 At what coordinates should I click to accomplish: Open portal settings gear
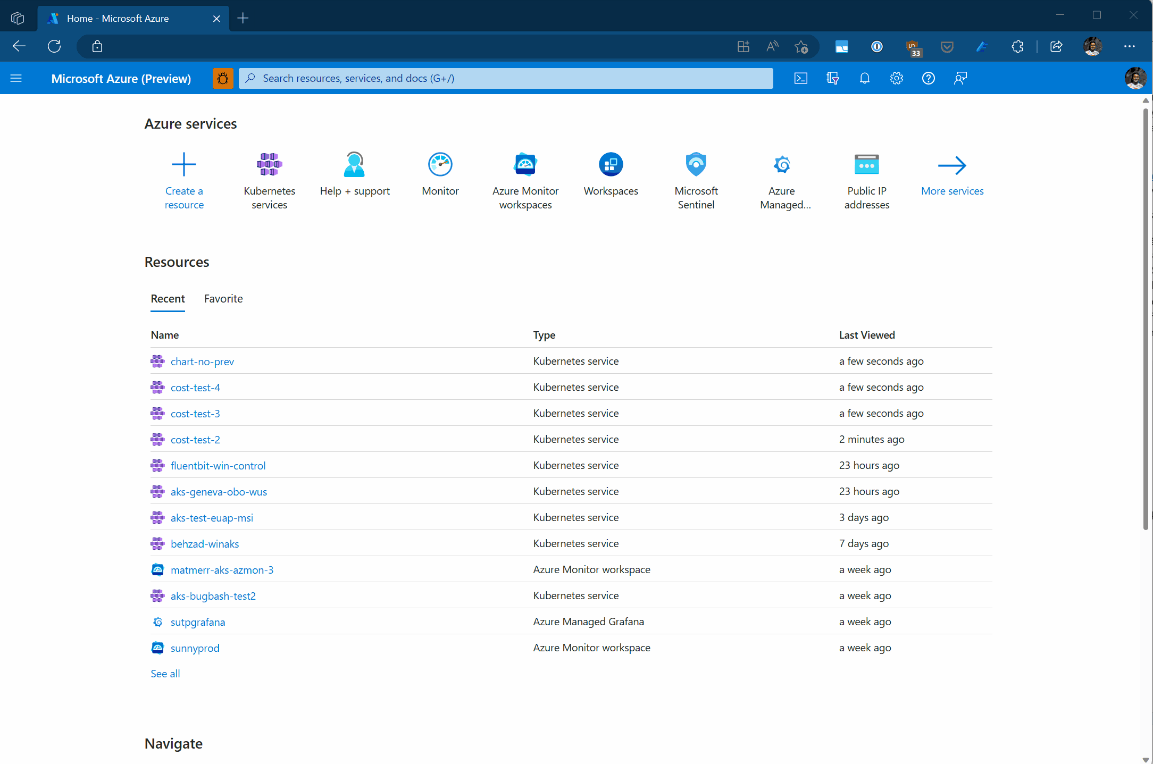(x=896, y=78)
